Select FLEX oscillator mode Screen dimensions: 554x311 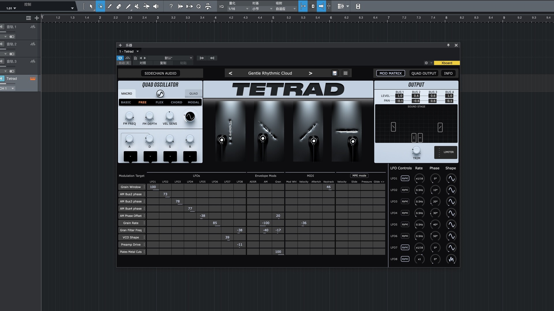point(160,102)
